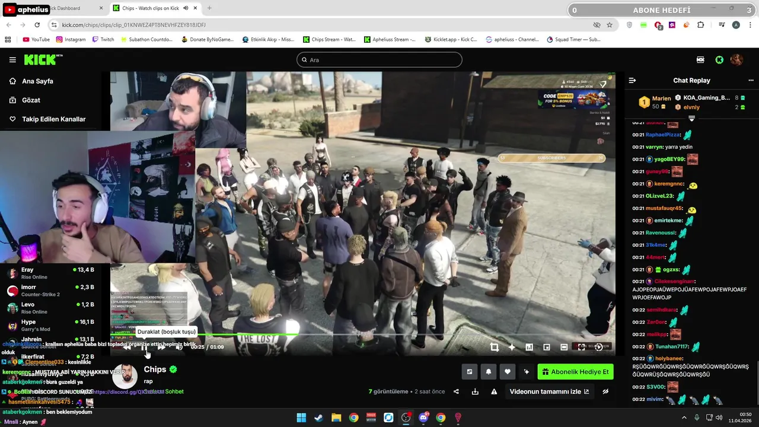The image size is (759, 427).
Task: Open the Windows Start menu
Action: (301, 418)
